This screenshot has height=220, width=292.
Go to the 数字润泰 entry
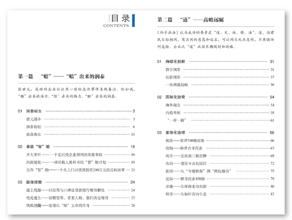(173, 69)
